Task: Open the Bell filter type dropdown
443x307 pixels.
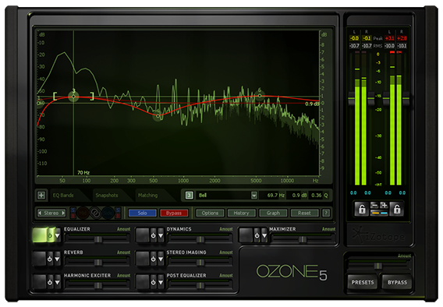Action: [x=254, y=196]
